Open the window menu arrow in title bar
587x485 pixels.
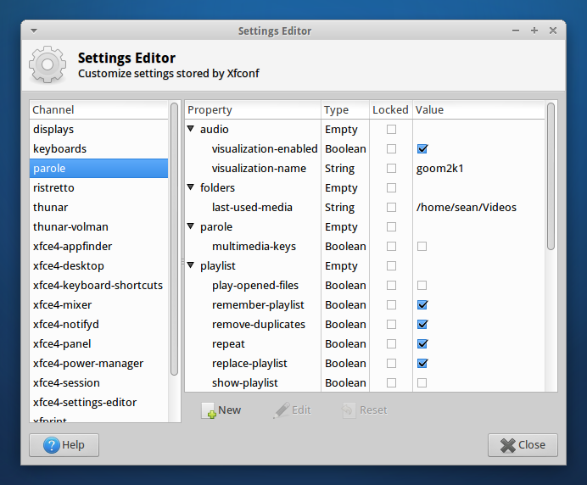click(x=34, y=31)
